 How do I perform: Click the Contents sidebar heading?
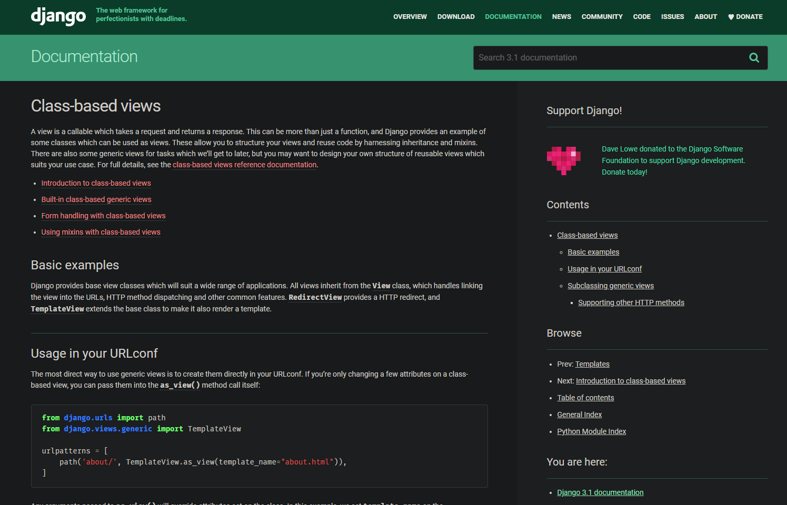[567, 205]
